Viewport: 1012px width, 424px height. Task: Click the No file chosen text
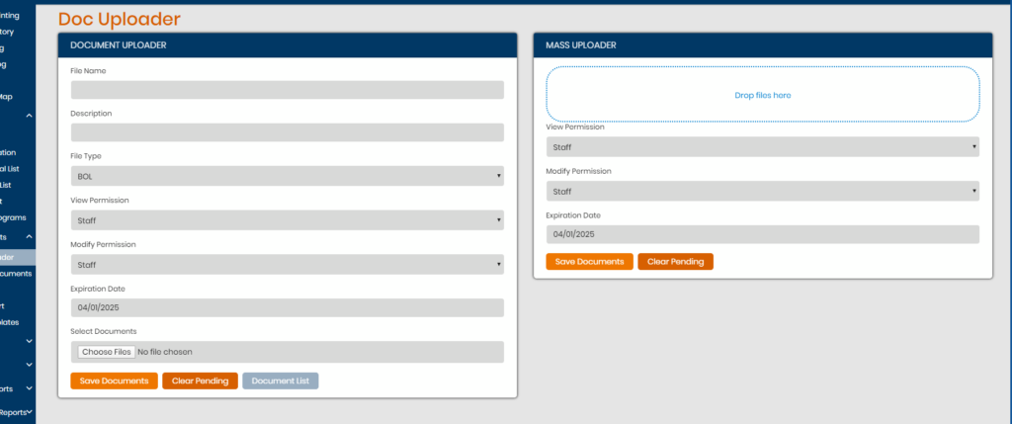point(165,352)
